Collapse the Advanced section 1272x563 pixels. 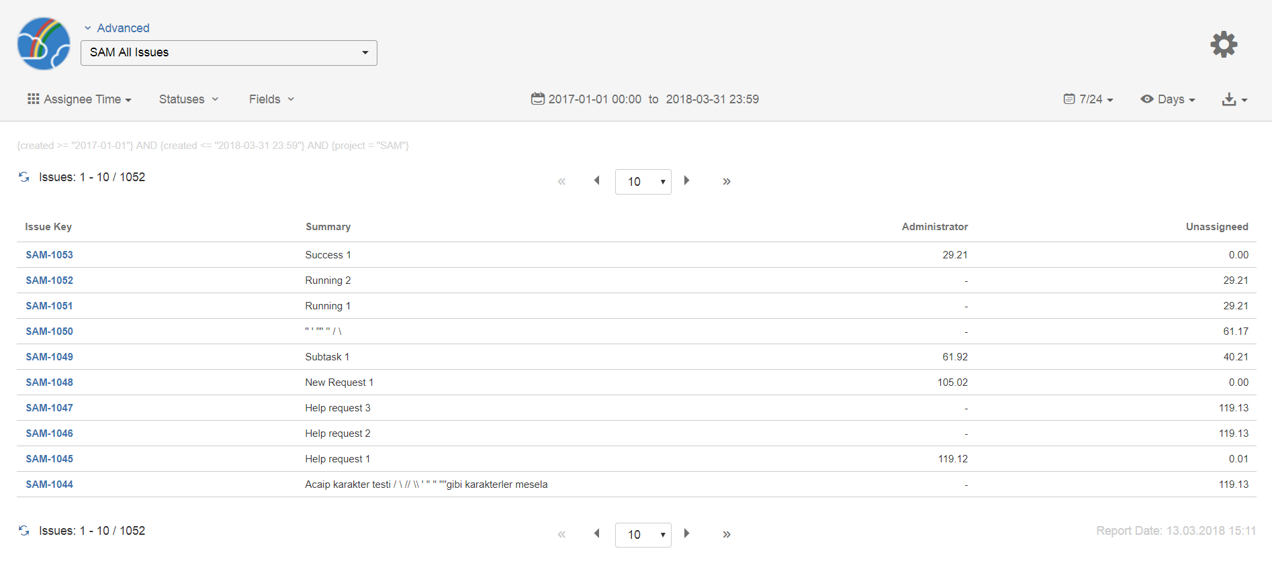pos(117,28)
